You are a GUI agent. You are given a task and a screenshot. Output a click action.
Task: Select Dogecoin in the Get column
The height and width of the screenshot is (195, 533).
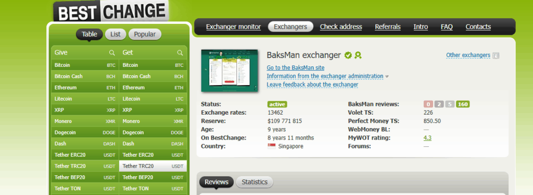[x=153, y=132]
